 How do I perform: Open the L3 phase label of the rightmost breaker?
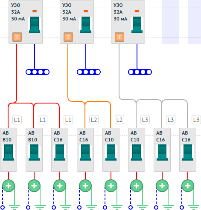196,120
